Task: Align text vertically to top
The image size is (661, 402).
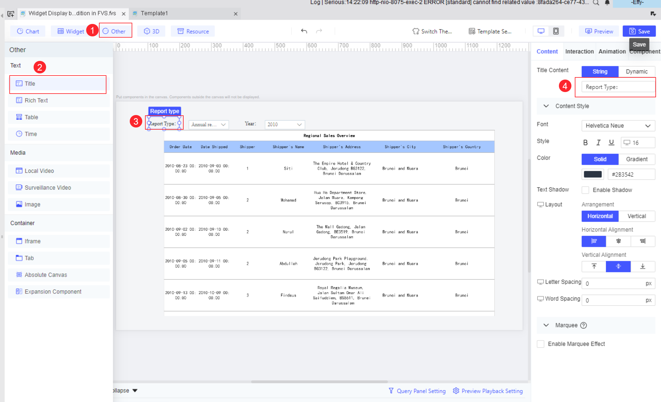Action: pyautogui.click(x=594, y=266)
